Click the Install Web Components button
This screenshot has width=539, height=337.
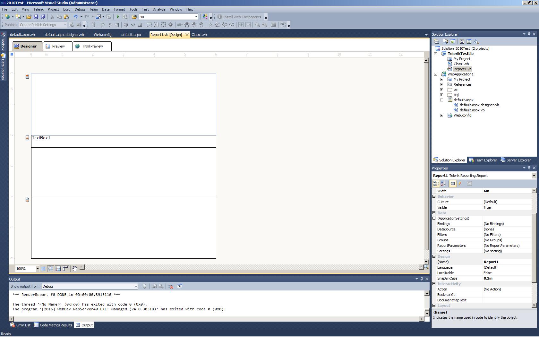coord(239,17)
